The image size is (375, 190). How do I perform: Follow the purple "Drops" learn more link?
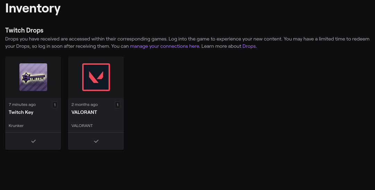[x=249, y=46]
